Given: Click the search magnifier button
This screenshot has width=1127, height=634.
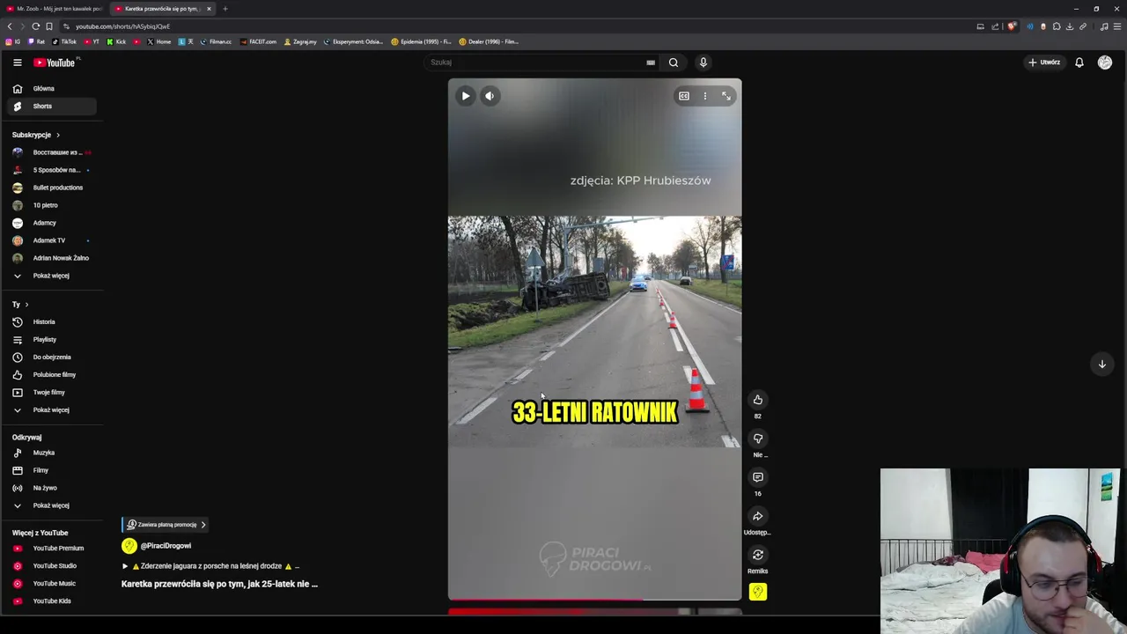Looking at the screenshot, I should pos(674,63).
